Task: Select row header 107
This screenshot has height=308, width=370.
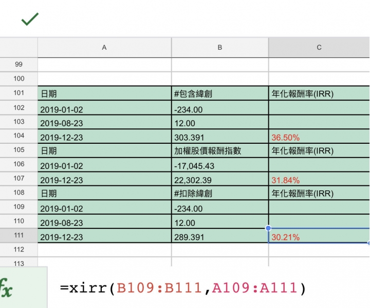Action: pos(18,179)
